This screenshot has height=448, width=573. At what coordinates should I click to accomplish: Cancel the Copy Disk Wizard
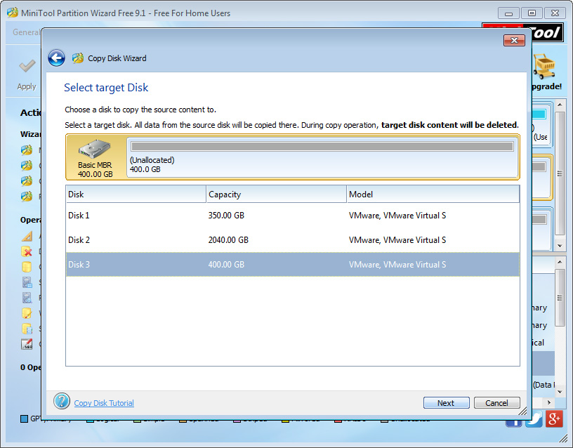496,402
